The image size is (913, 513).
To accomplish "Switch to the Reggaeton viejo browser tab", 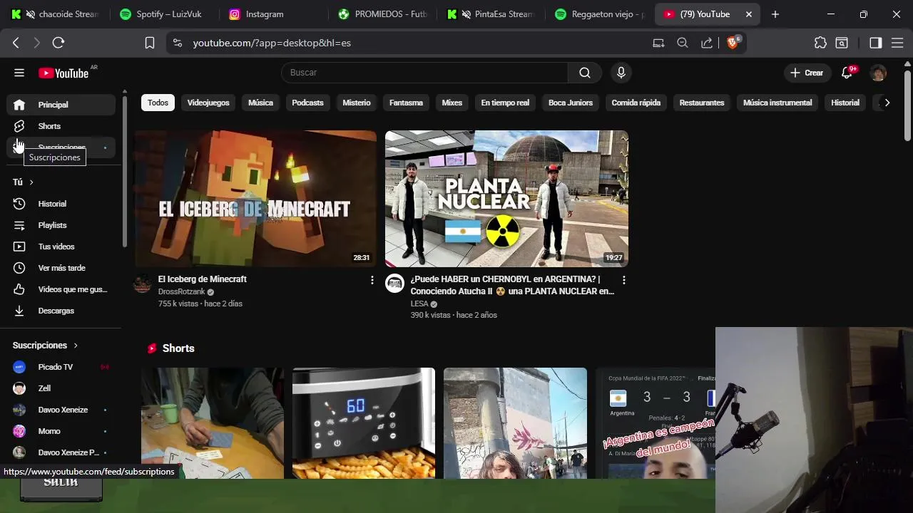I will click(x=599, y=14).
